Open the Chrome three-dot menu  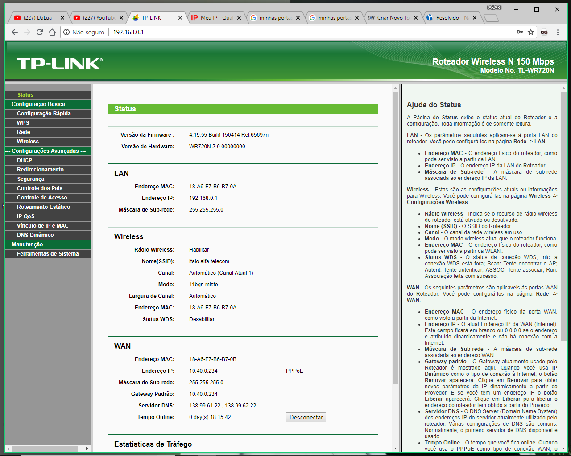(558, 32)
